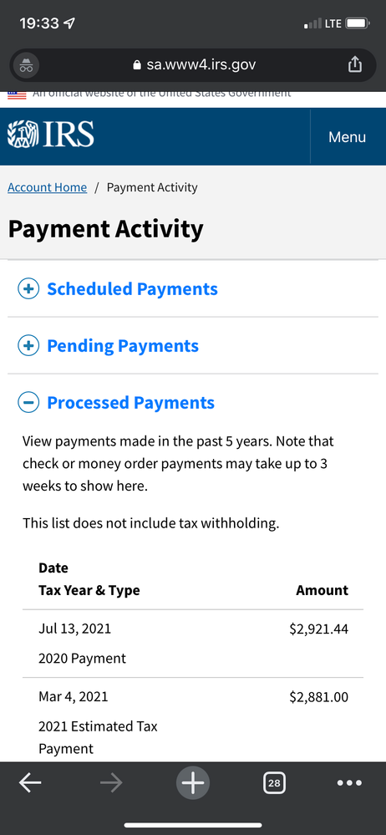Collapse the Processed Payments minus icon
The image size is (386, 835).
28,402
